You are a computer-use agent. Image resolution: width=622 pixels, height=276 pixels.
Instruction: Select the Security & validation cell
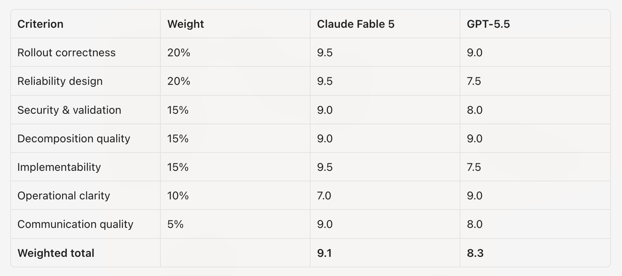tap(69, 110)
